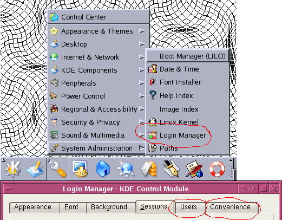The width and height of the screenshot is (282, 220).
Task: Switch to the Appearance tab
Action: [35, 207]
